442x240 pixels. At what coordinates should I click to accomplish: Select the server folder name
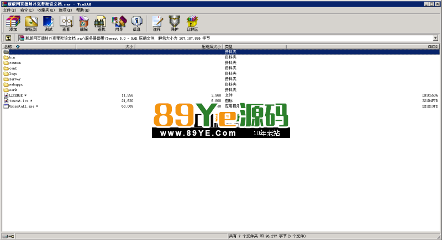click(x=15, y=79)
